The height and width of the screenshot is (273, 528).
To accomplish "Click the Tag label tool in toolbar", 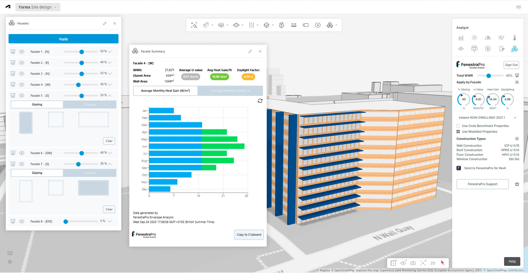I will click(x=306, y=25).
